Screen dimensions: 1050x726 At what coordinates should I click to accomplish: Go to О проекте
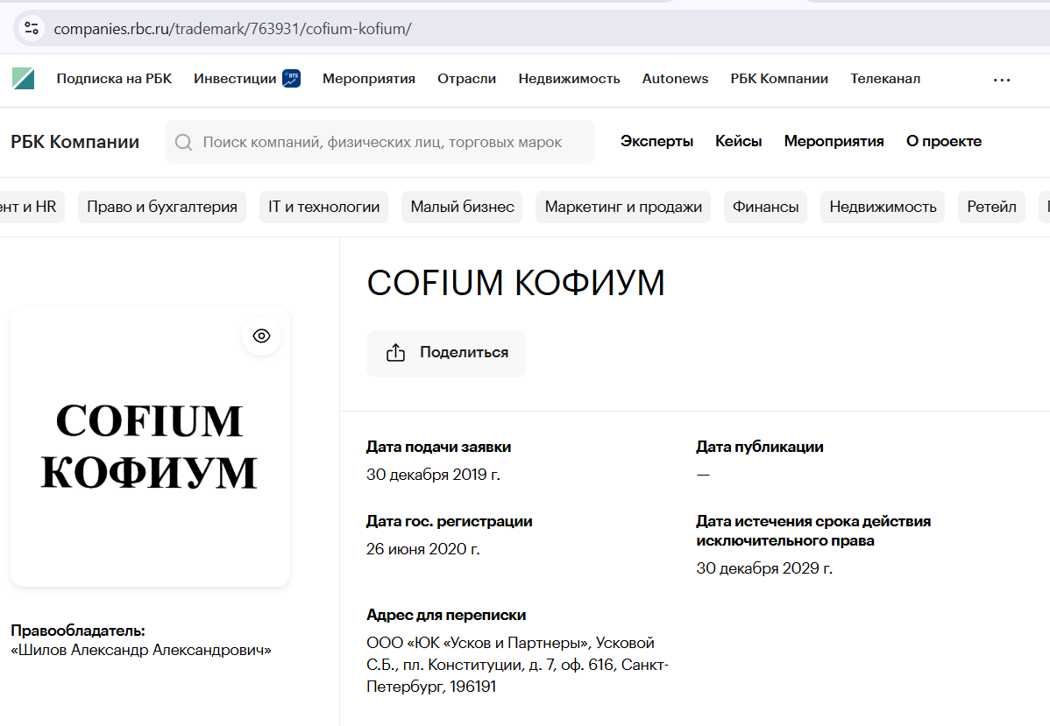click(x=944, y=141)
